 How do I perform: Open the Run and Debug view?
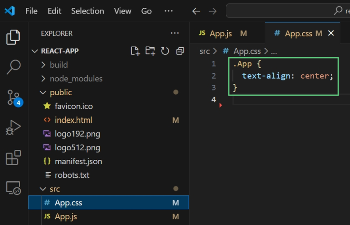click(13, 128)
